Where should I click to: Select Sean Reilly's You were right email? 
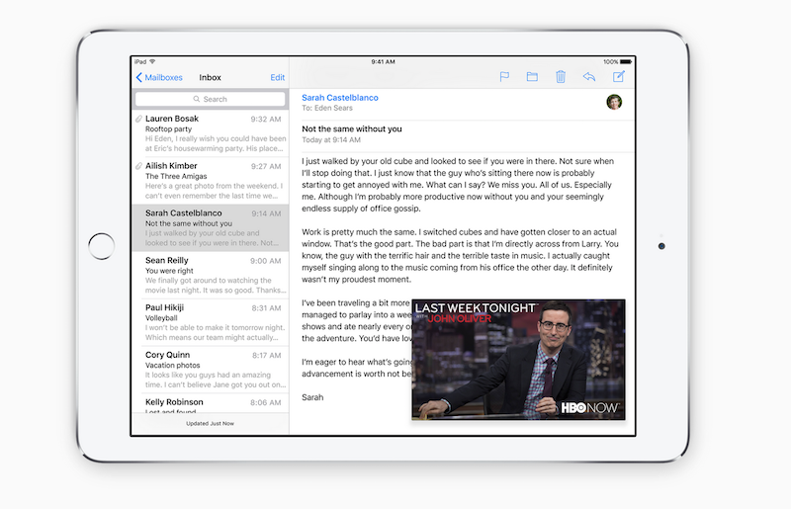[x=210, y=275]
